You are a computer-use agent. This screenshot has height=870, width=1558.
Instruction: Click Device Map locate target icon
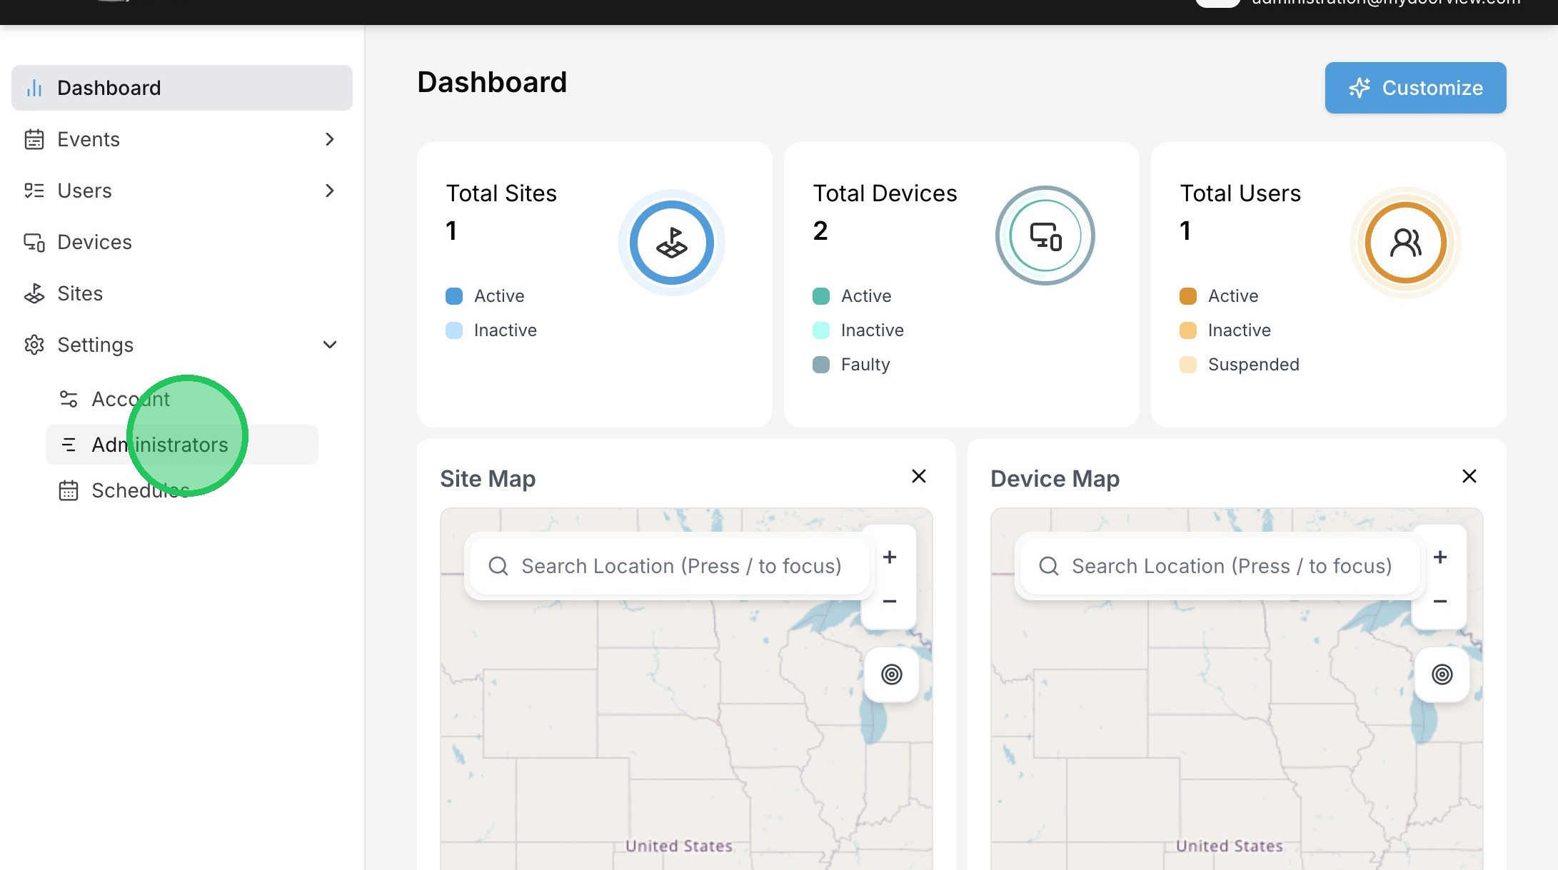(1442, 674)
